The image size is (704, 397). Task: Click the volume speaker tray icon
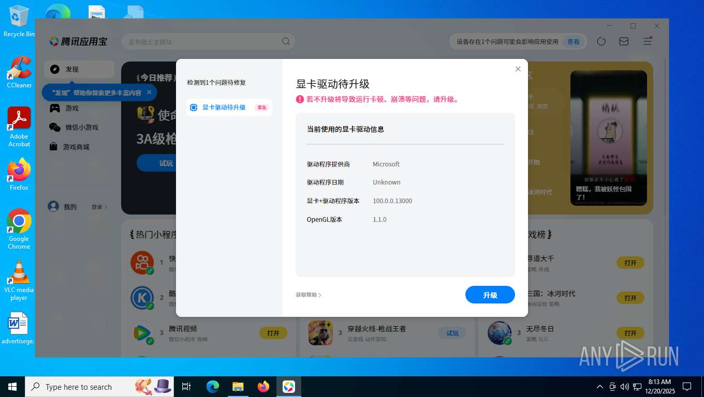point(624,387)
